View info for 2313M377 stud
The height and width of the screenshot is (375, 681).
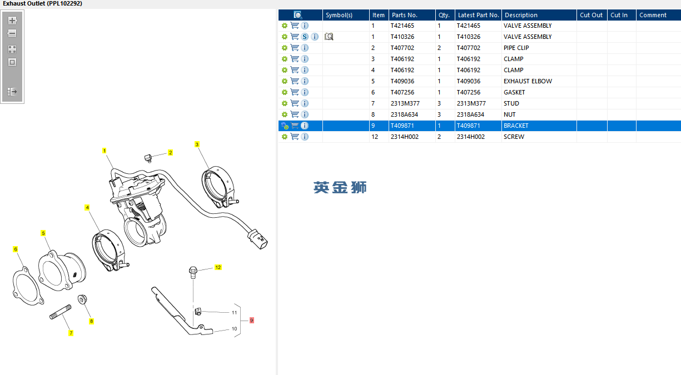[x=305, y=103]
